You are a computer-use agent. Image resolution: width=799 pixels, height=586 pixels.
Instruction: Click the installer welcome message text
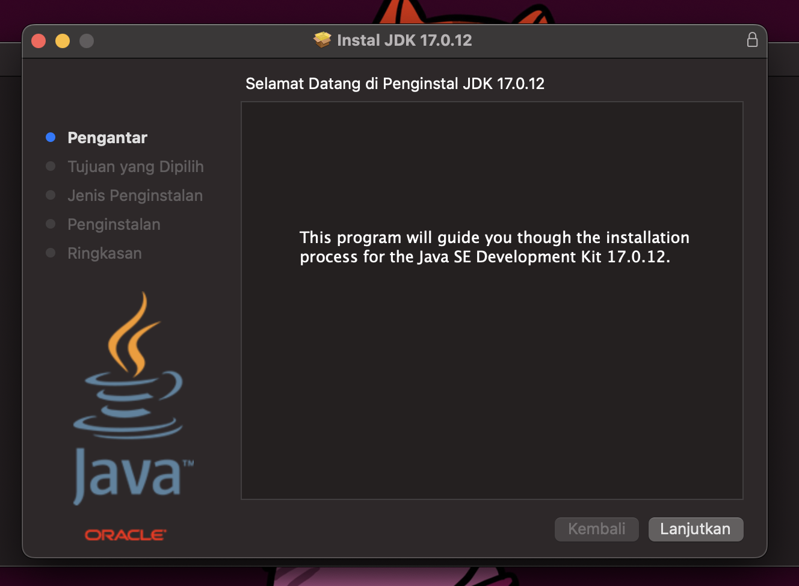click(494, 247)
